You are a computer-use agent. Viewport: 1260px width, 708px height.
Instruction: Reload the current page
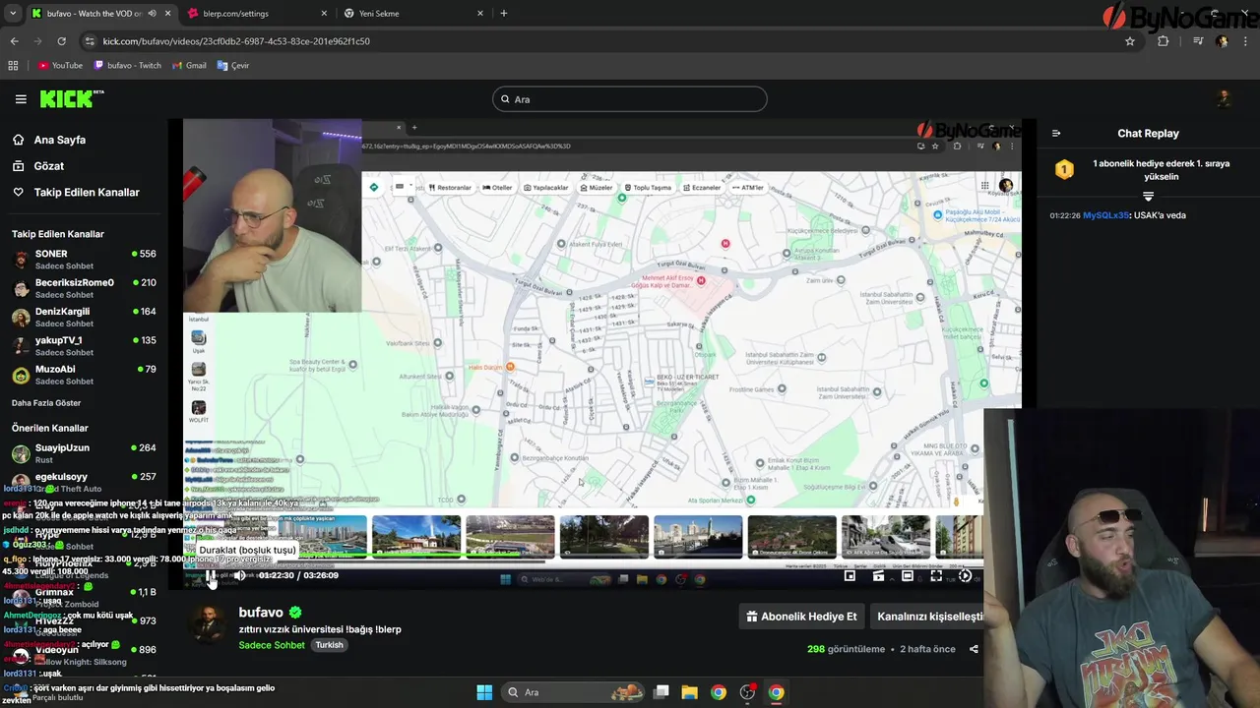[61, 41]
